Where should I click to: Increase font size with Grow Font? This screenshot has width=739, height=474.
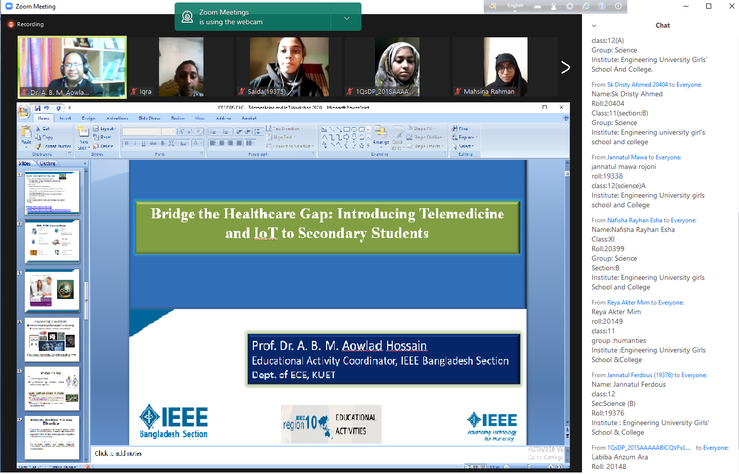[x=181, y=132]
